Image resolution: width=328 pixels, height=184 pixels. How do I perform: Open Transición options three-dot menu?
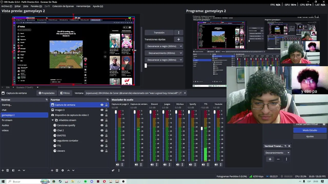coord(179,33)
